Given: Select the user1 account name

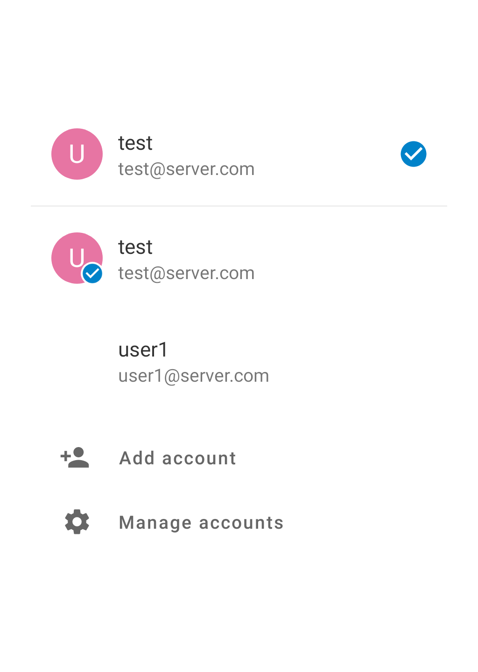Looking at the screenshot, I should coord(143,350).
